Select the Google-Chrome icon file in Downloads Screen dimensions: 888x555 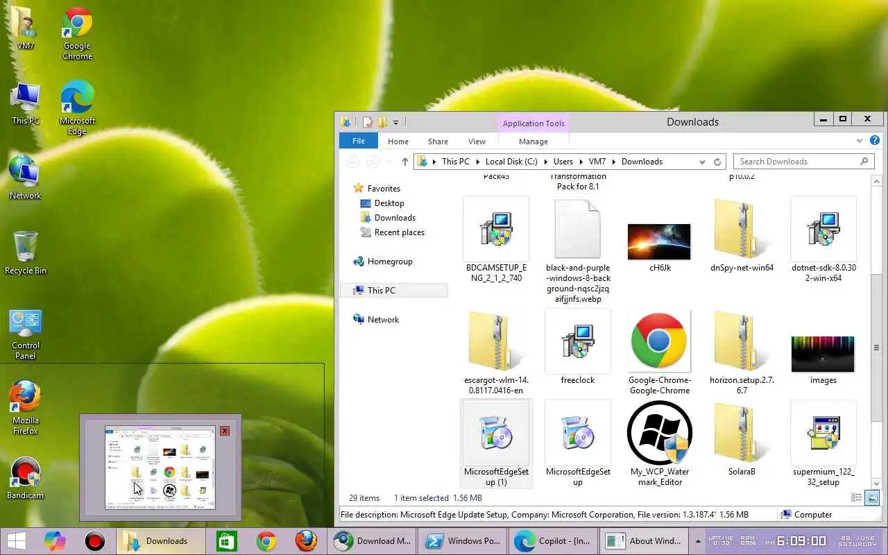pyautogui.click(x=659, y=352)
